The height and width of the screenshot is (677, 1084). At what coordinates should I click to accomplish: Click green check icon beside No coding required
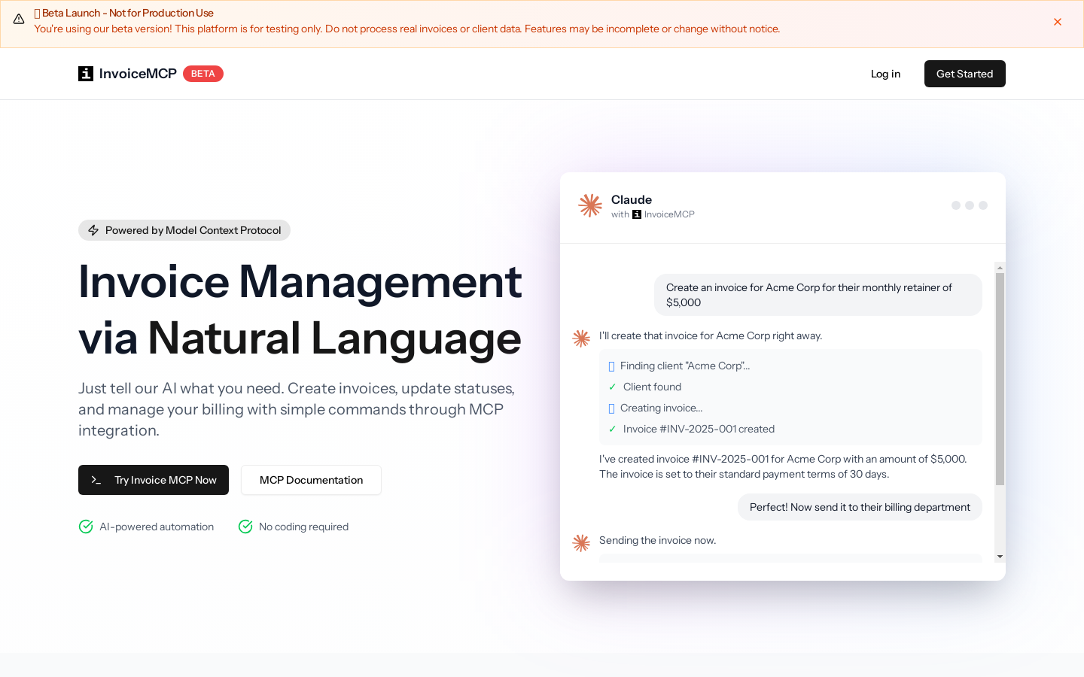point(245,527)
